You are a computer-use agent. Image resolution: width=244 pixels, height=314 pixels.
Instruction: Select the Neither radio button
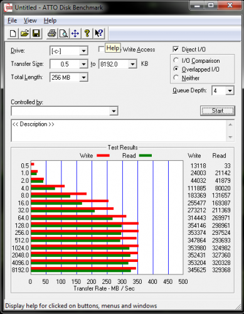[176, 78]
